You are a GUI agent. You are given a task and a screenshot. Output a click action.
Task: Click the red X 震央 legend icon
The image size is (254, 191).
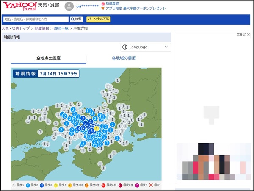pyautogui.click(x=151, y=185)
